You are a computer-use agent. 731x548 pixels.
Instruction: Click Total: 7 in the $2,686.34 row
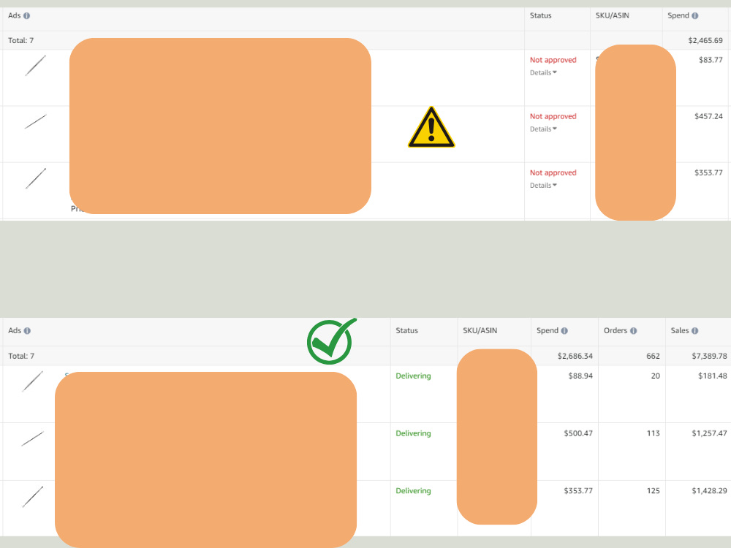click(x=21, y=357)
